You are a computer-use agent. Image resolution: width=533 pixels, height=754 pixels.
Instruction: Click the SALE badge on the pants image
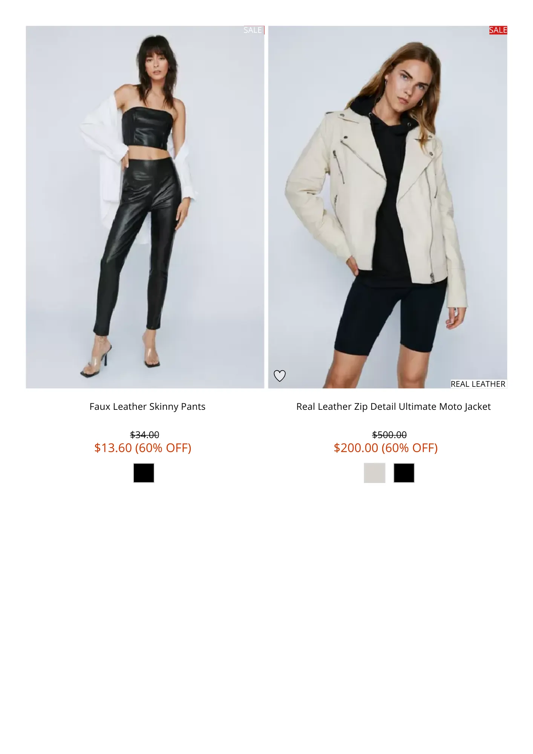pos(254,30)
